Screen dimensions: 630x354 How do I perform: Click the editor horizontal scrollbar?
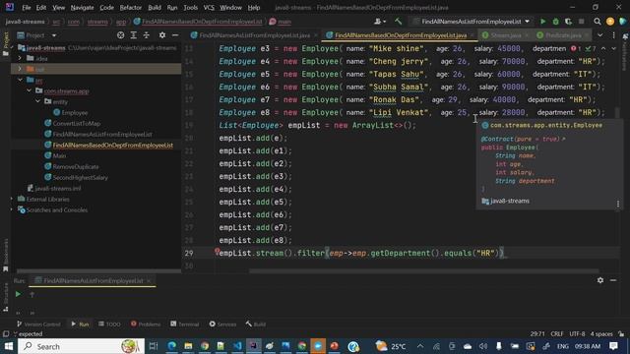(424, 271)
